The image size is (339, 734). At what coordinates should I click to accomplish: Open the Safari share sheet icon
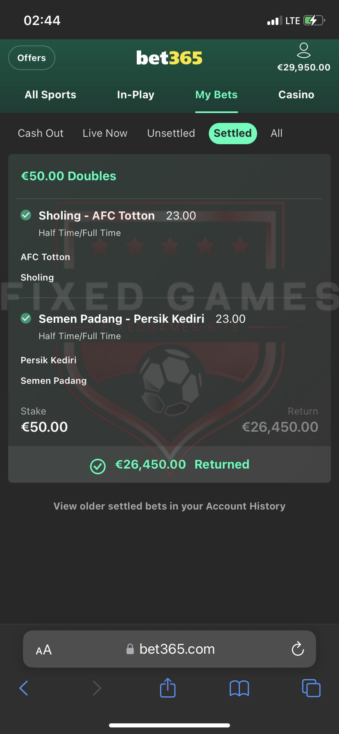[x=167, y=688]
